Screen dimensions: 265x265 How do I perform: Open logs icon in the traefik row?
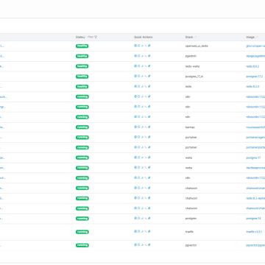[135, 231]
